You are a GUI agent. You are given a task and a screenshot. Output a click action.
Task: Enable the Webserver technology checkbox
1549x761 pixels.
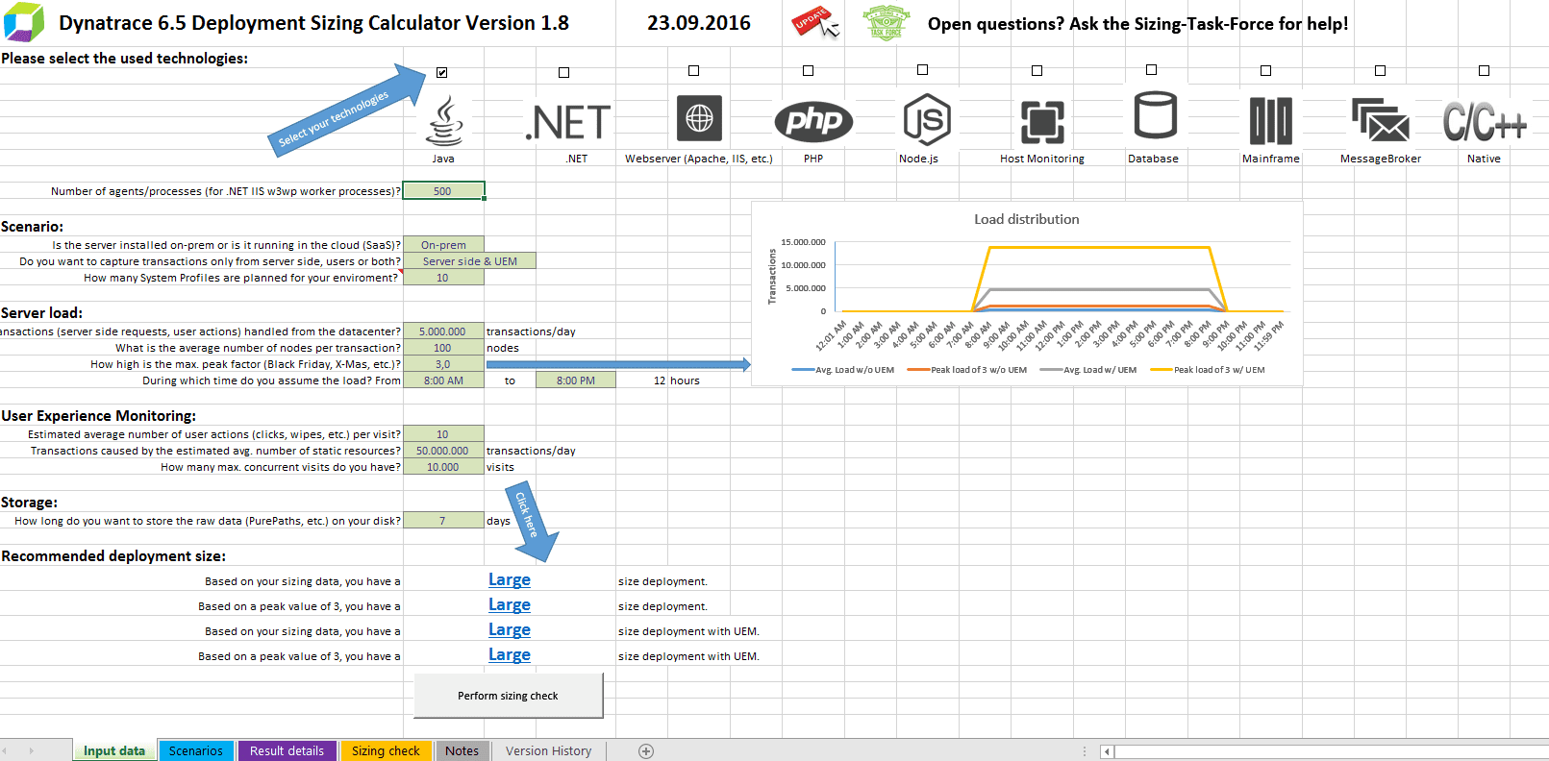click(x=693, y=70)
